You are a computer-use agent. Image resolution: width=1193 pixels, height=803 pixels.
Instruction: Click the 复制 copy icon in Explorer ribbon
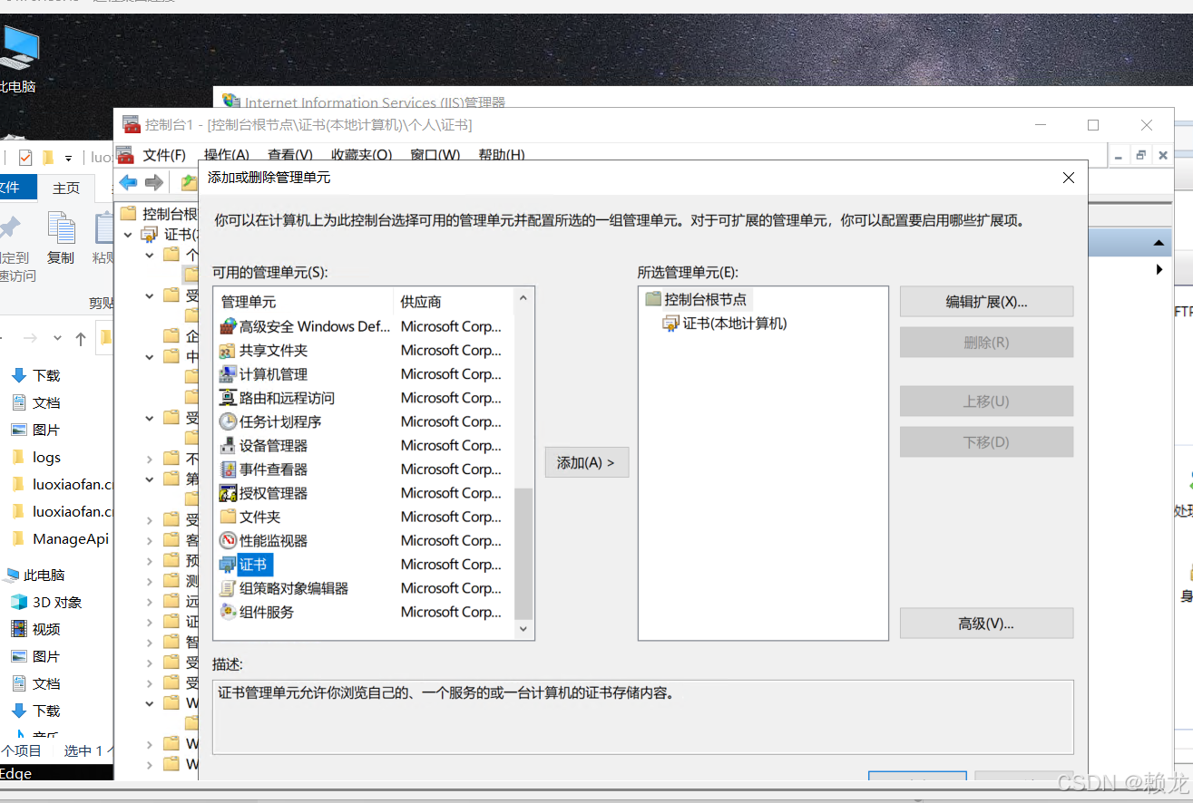61,227
